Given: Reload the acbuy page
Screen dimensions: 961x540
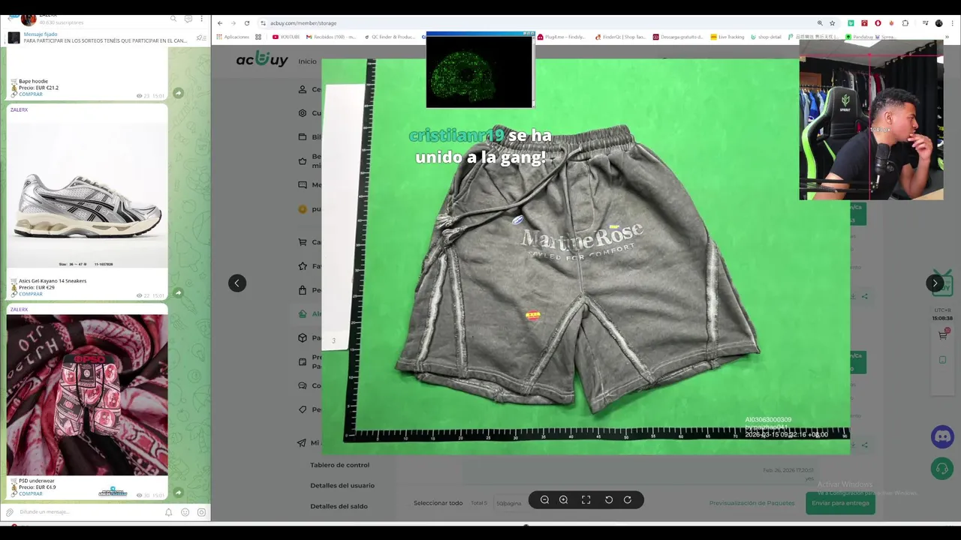Looking at the screenshot, I should click(247, 23).
